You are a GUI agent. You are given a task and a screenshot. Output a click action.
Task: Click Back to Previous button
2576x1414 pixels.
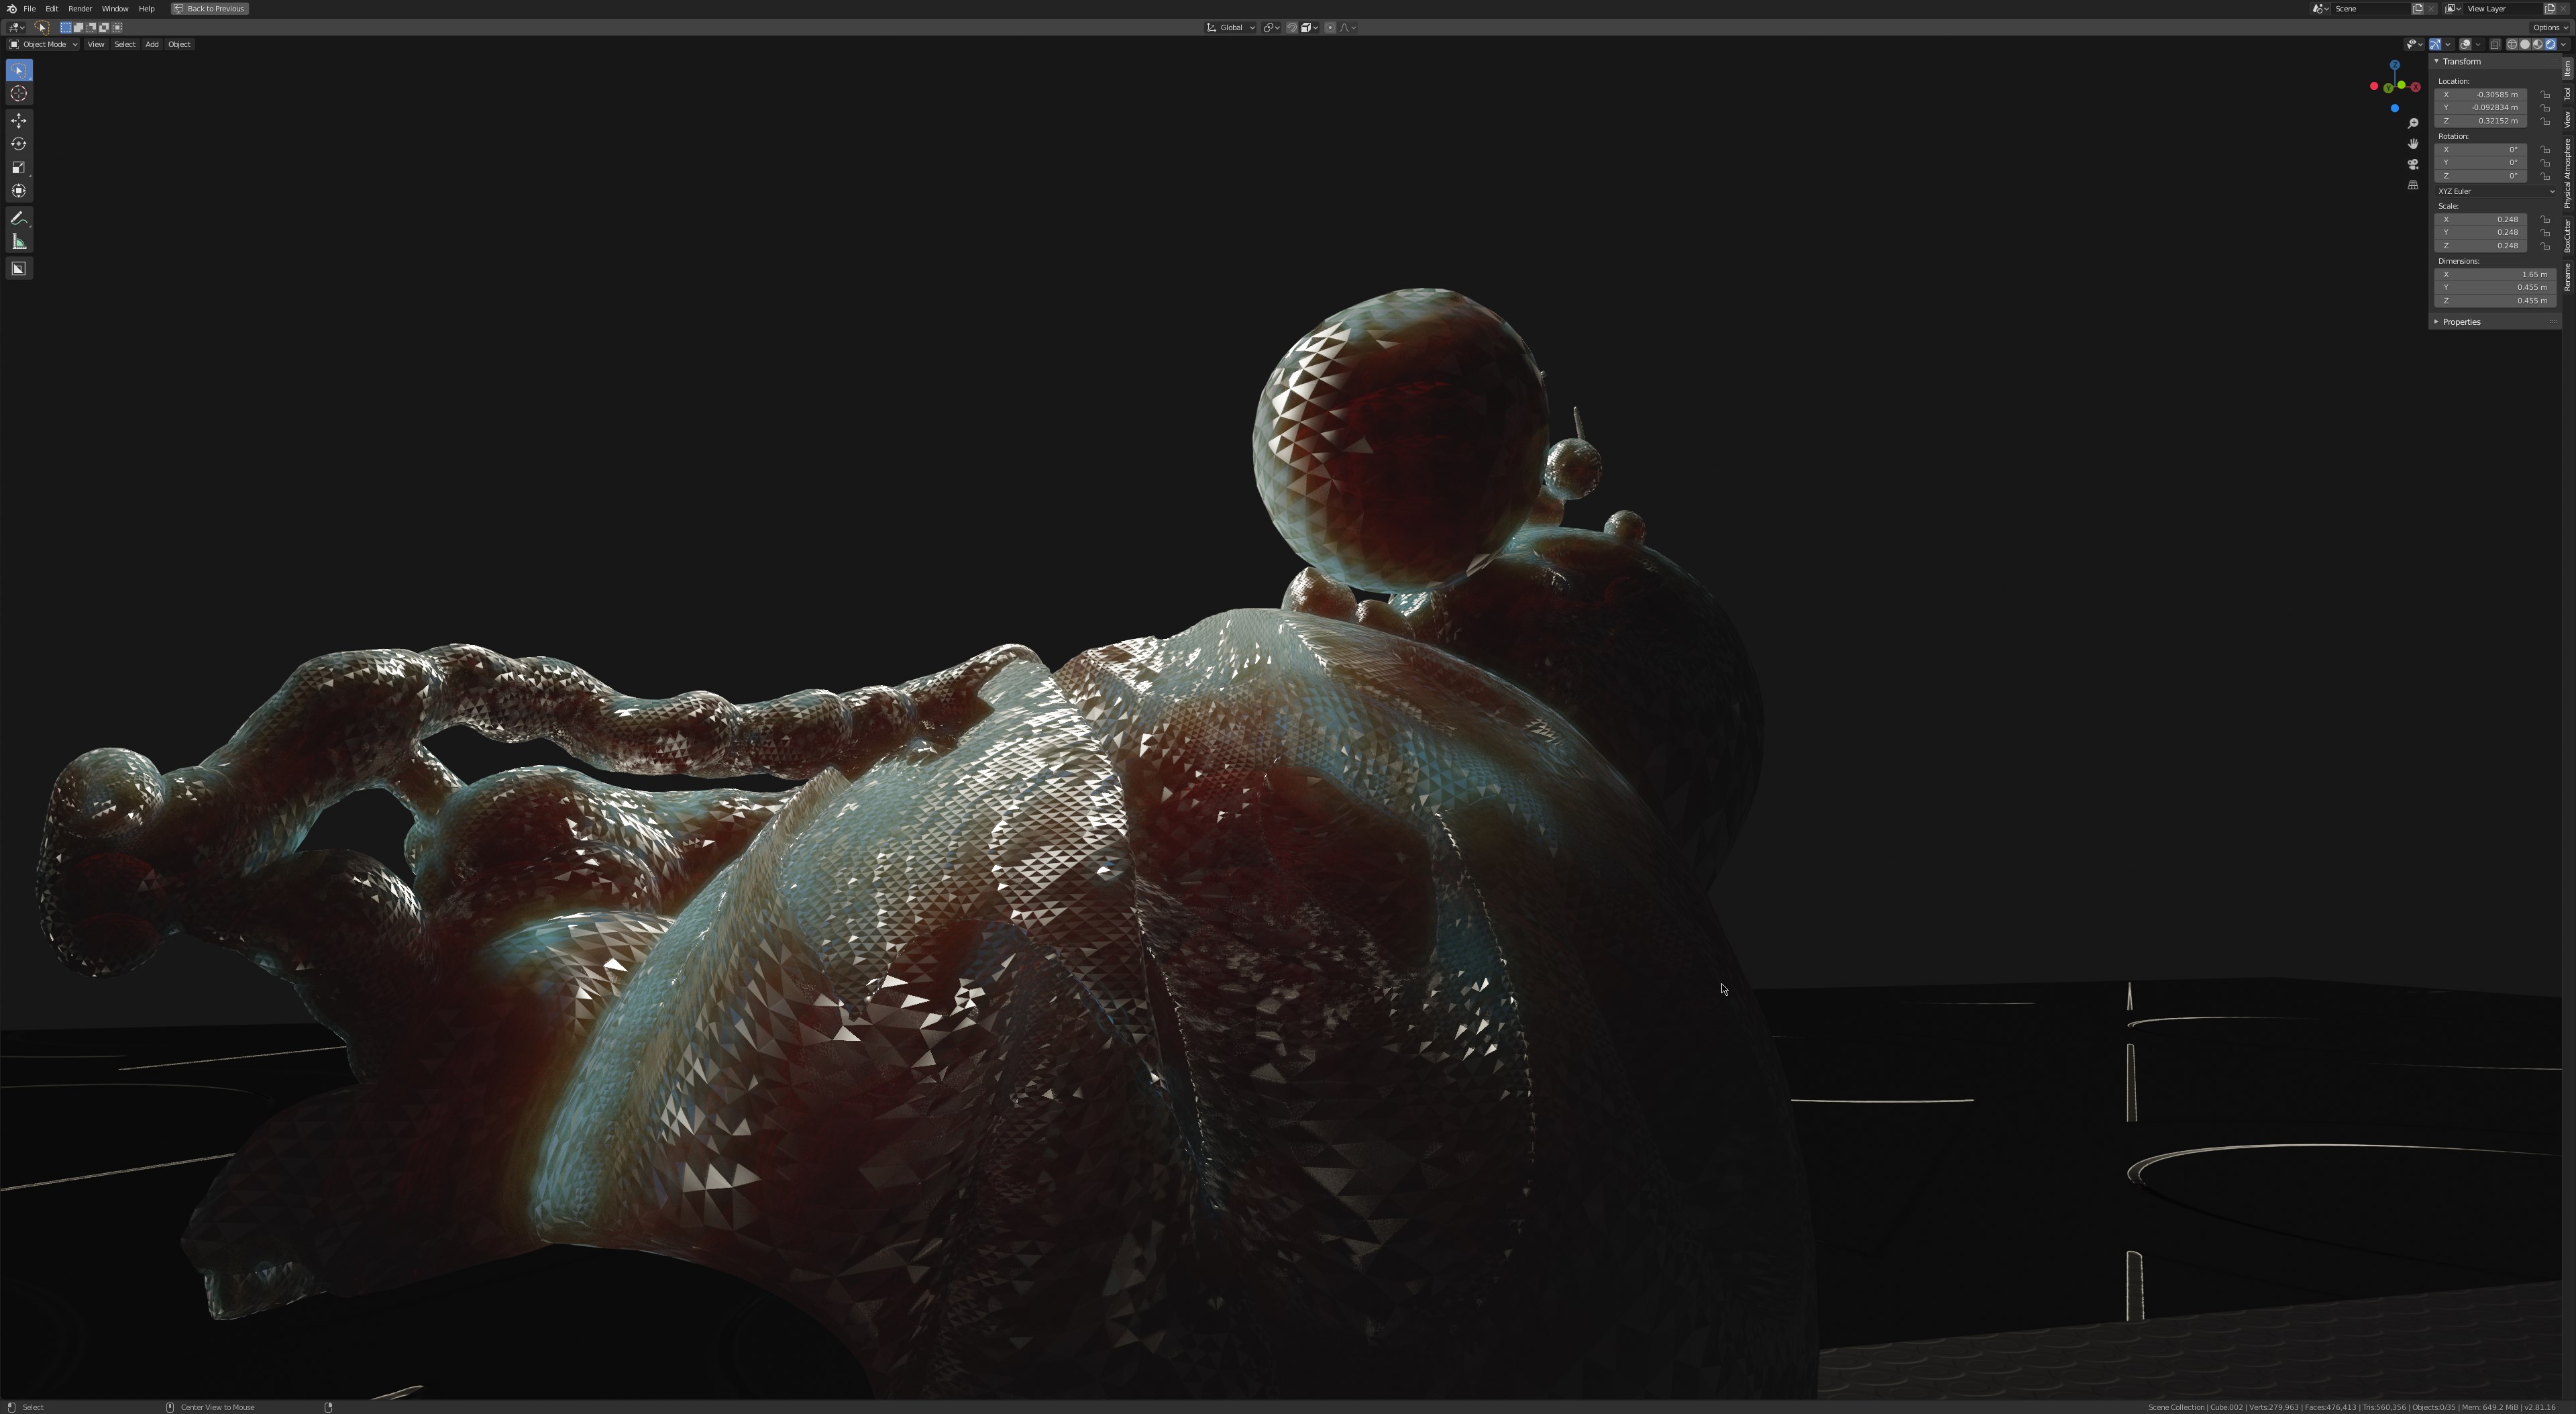pos(209,9)
